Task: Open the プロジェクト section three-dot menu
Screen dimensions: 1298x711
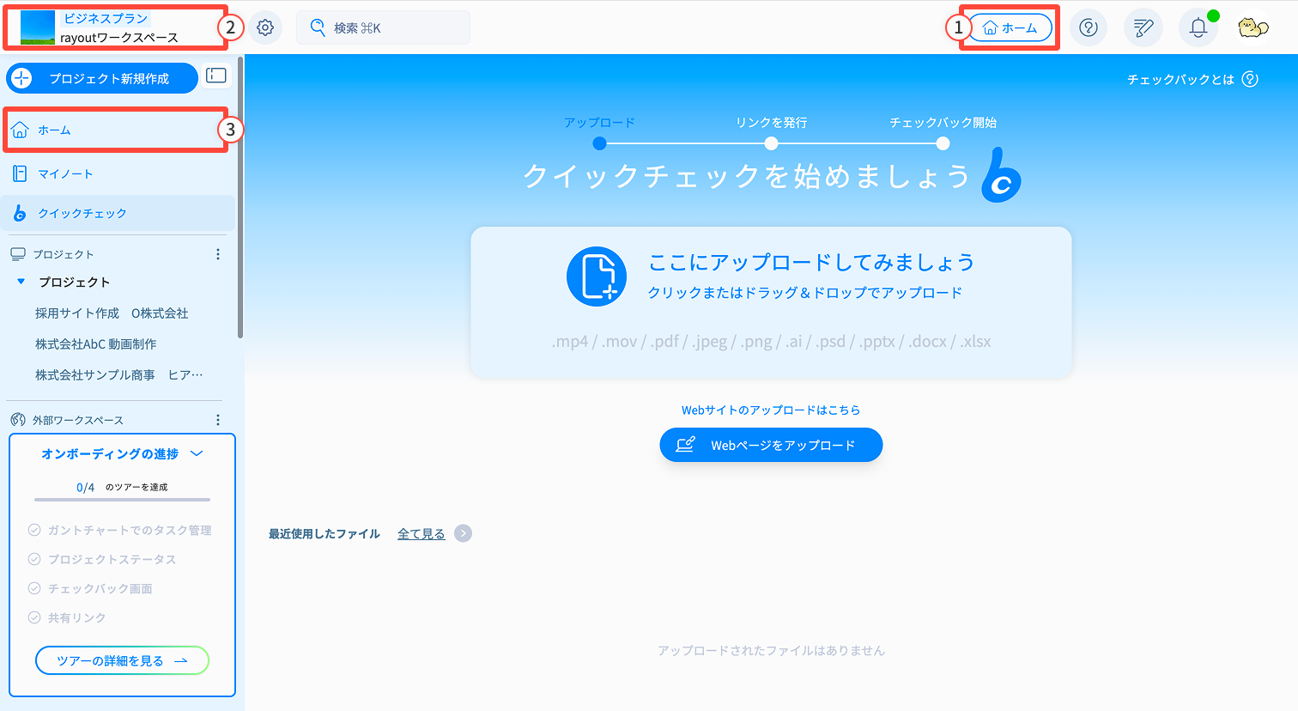Action: click(x=218, y=254)
